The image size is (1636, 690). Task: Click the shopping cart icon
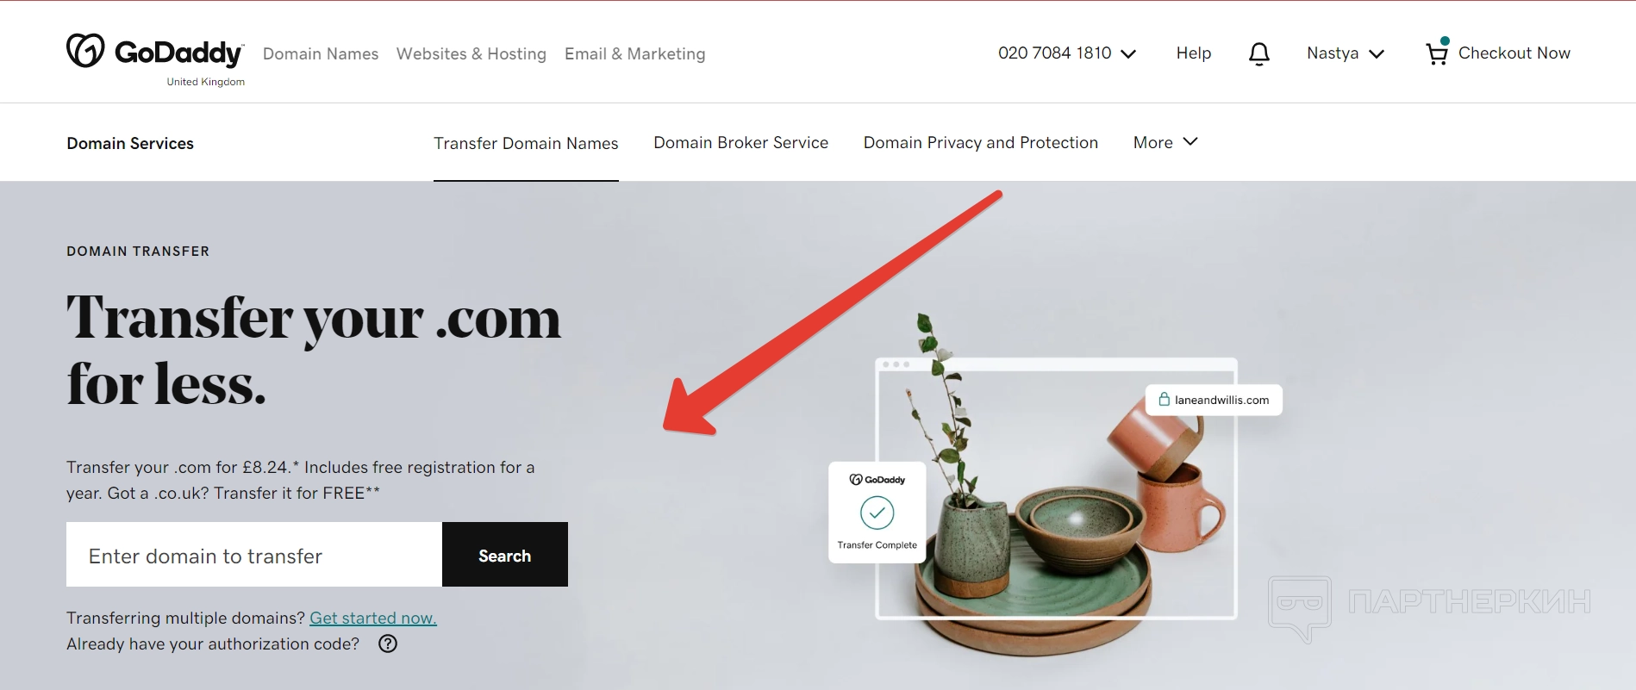[x=1437, y=53]
